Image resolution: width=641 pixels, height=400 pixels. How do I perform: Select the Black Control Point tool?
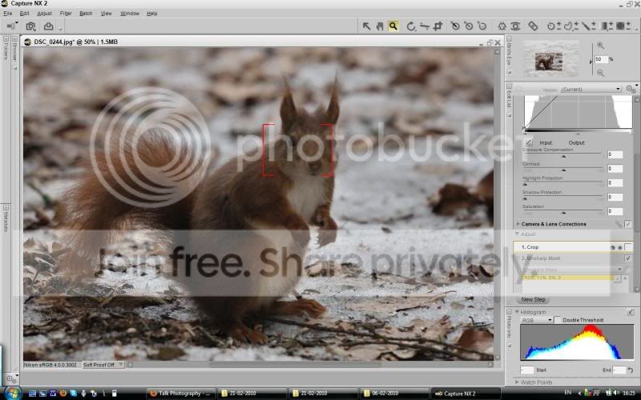[x=455, y=26]
